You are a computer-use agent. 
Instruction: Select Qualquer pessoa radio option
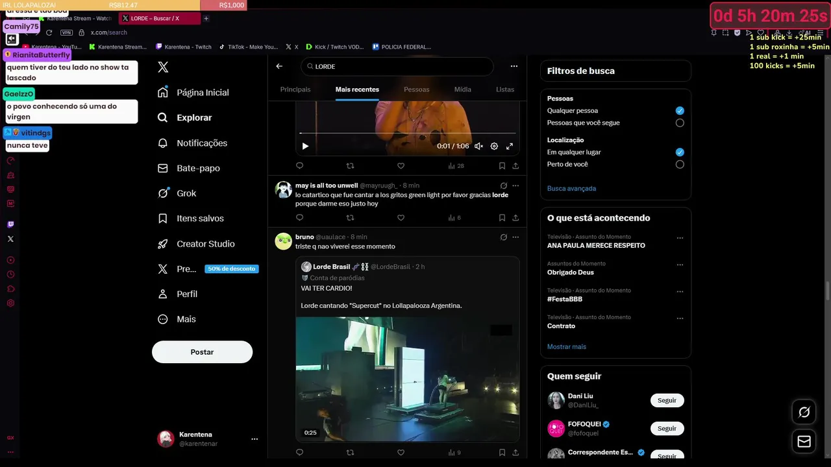pos(680,111)
